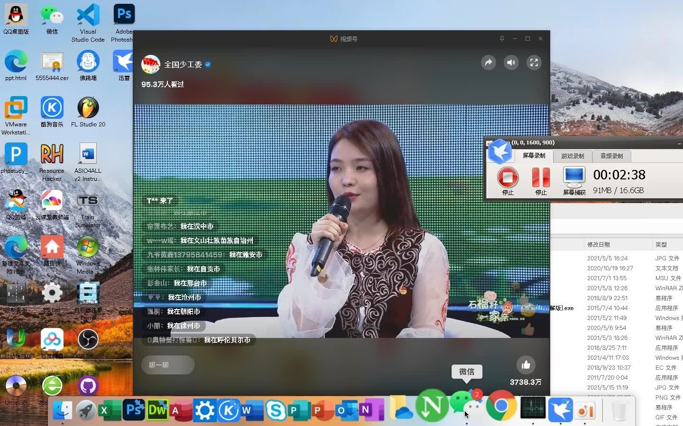Image resolution: width=683 pixels, height=426 pixels.
Task: Open the QQ桌面版 desktop icon
Action: 16,20
